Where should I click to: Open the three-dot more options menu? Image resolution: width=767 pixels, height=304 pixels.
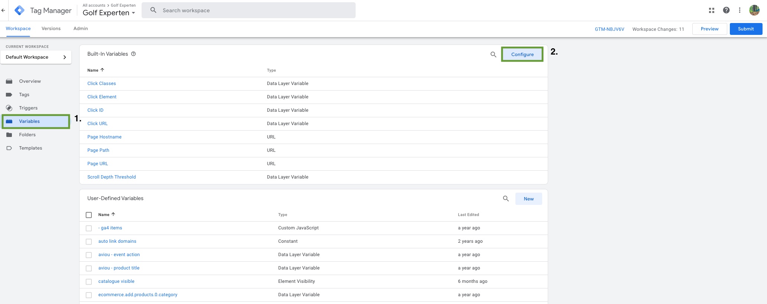pyautogui.click(x=740, y=10)
